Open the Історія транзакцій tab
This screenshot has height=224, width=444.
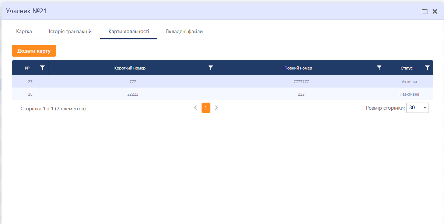70,32
